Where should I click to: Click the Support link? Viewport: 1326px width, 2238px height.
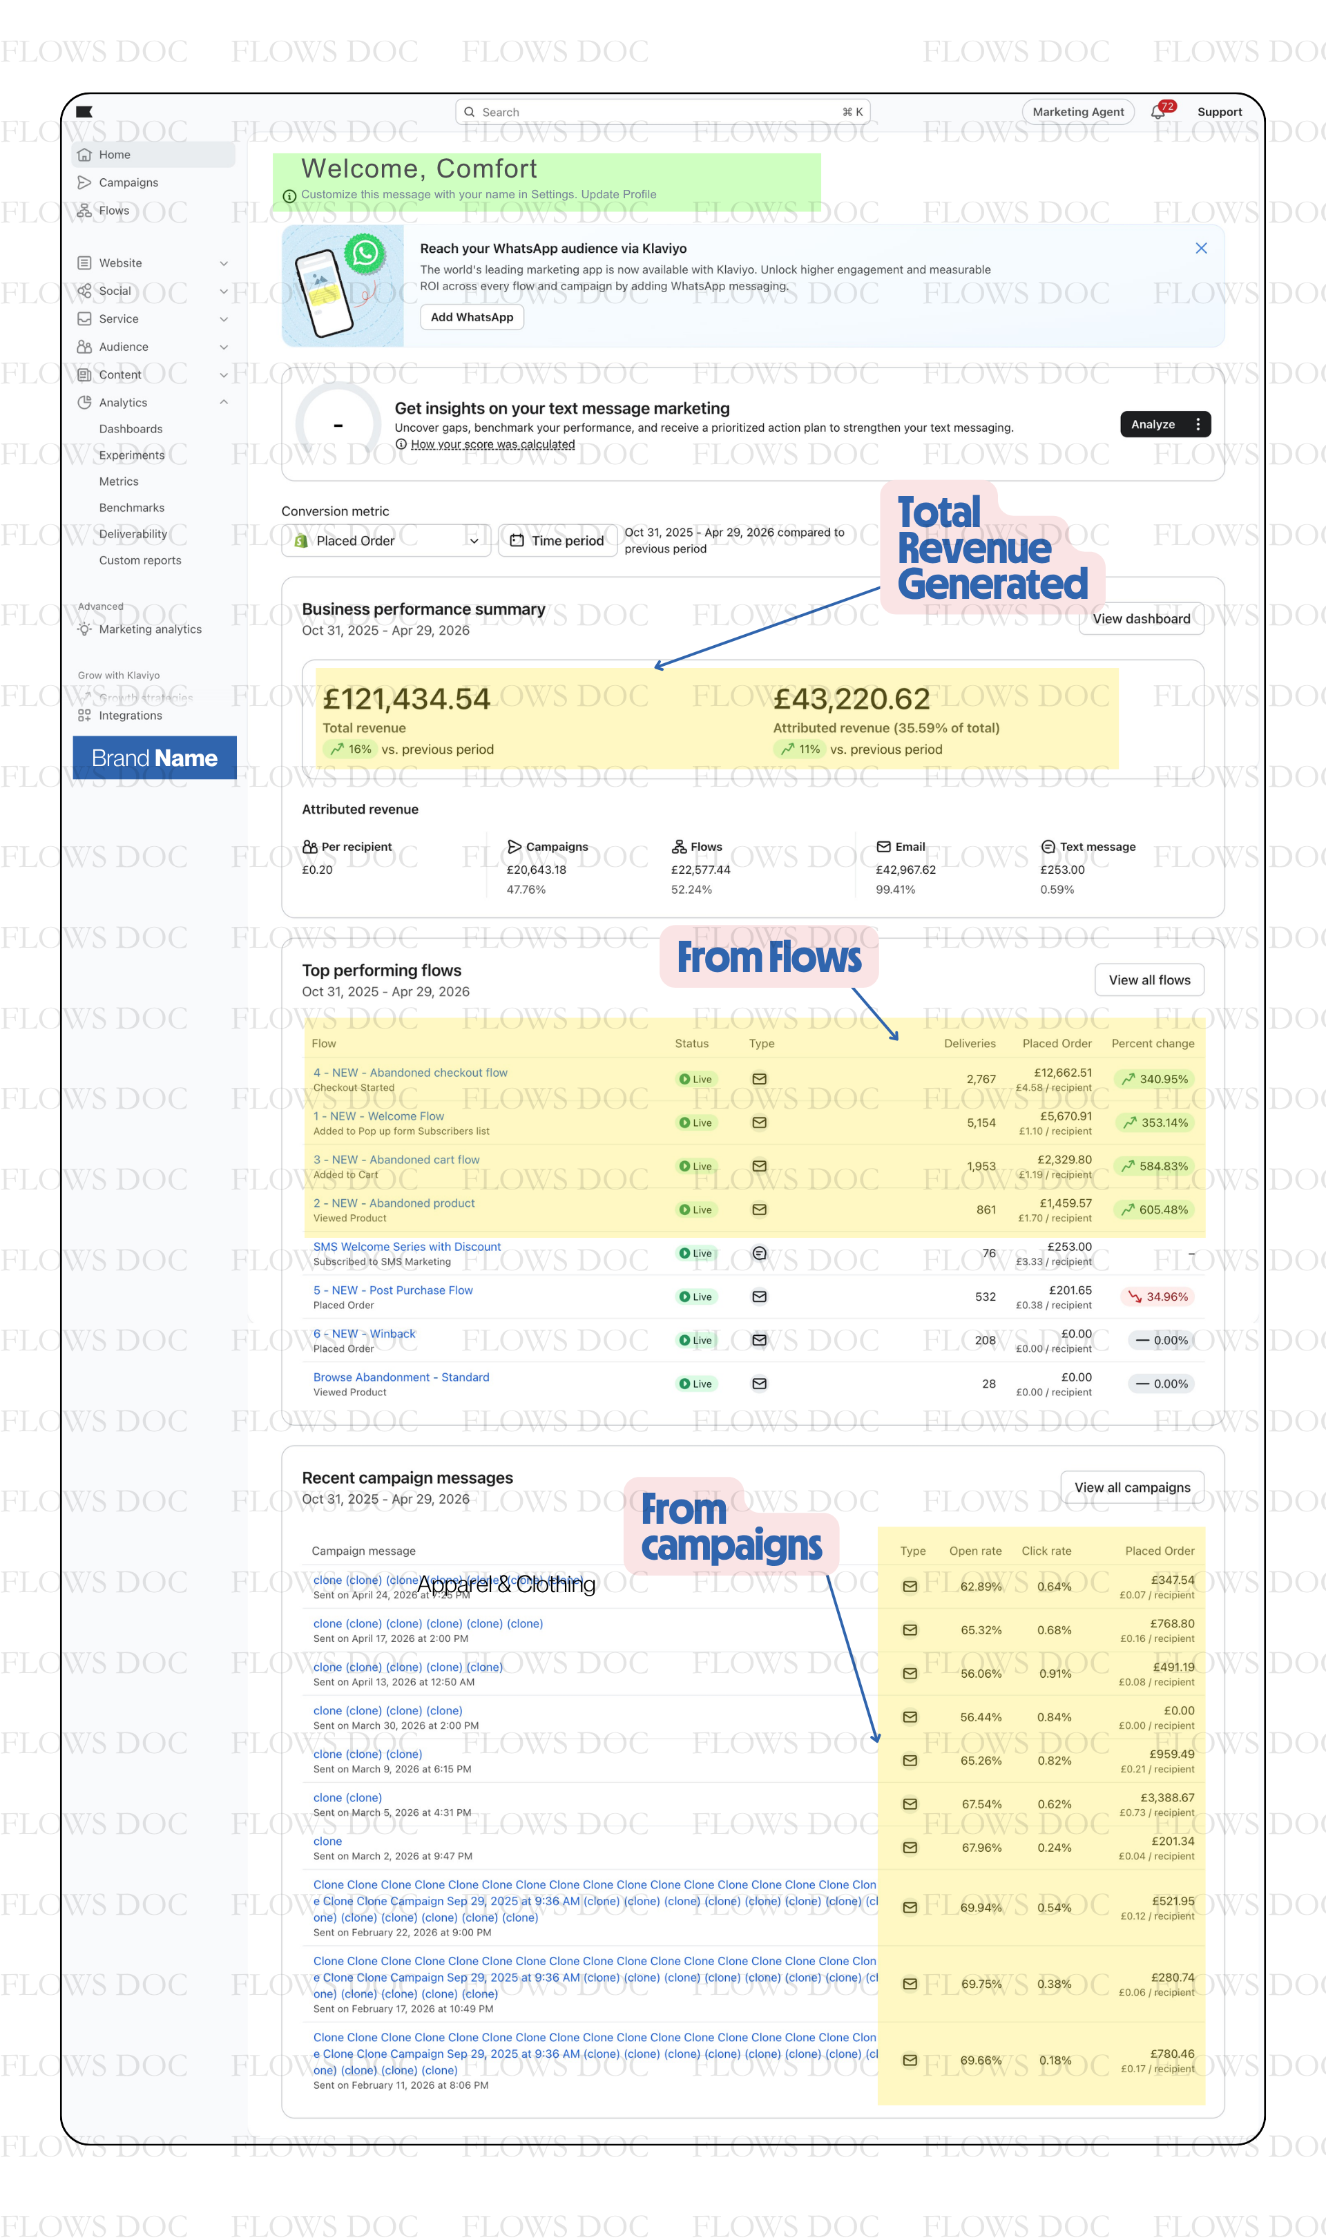pos(1219,112)
